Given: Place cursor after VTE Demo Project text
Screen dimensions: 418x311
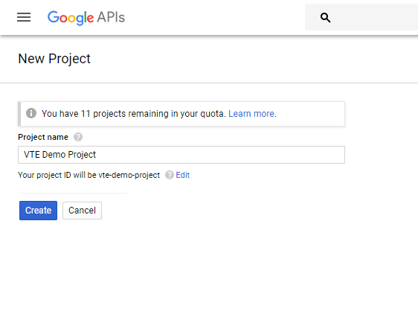Looking at the screenshot, I should point(96,155).
